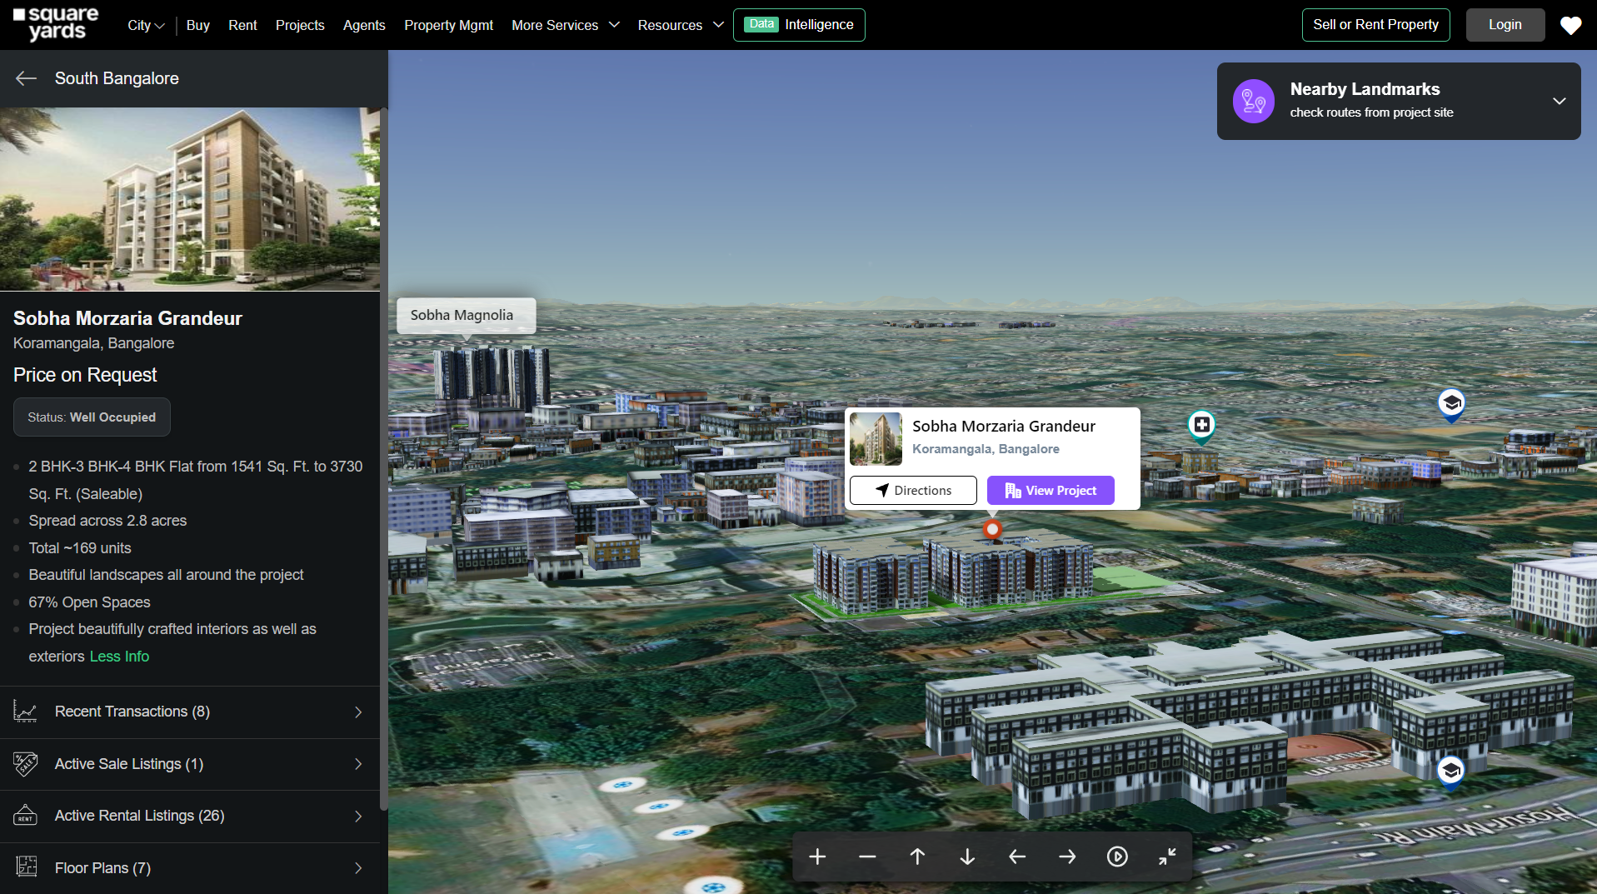Open Resources dropdown
Viewport: 1597px width, 894px height.
coord(681,25)
